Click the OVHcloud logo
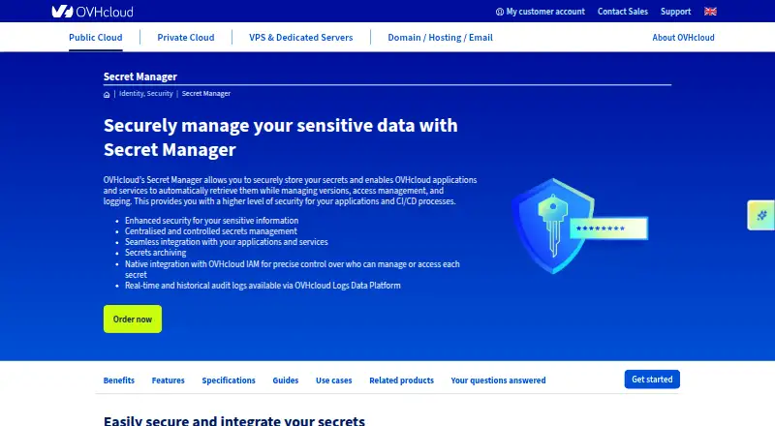The height and width of the screenshot is (426, 775). click(x=92, y=12)
